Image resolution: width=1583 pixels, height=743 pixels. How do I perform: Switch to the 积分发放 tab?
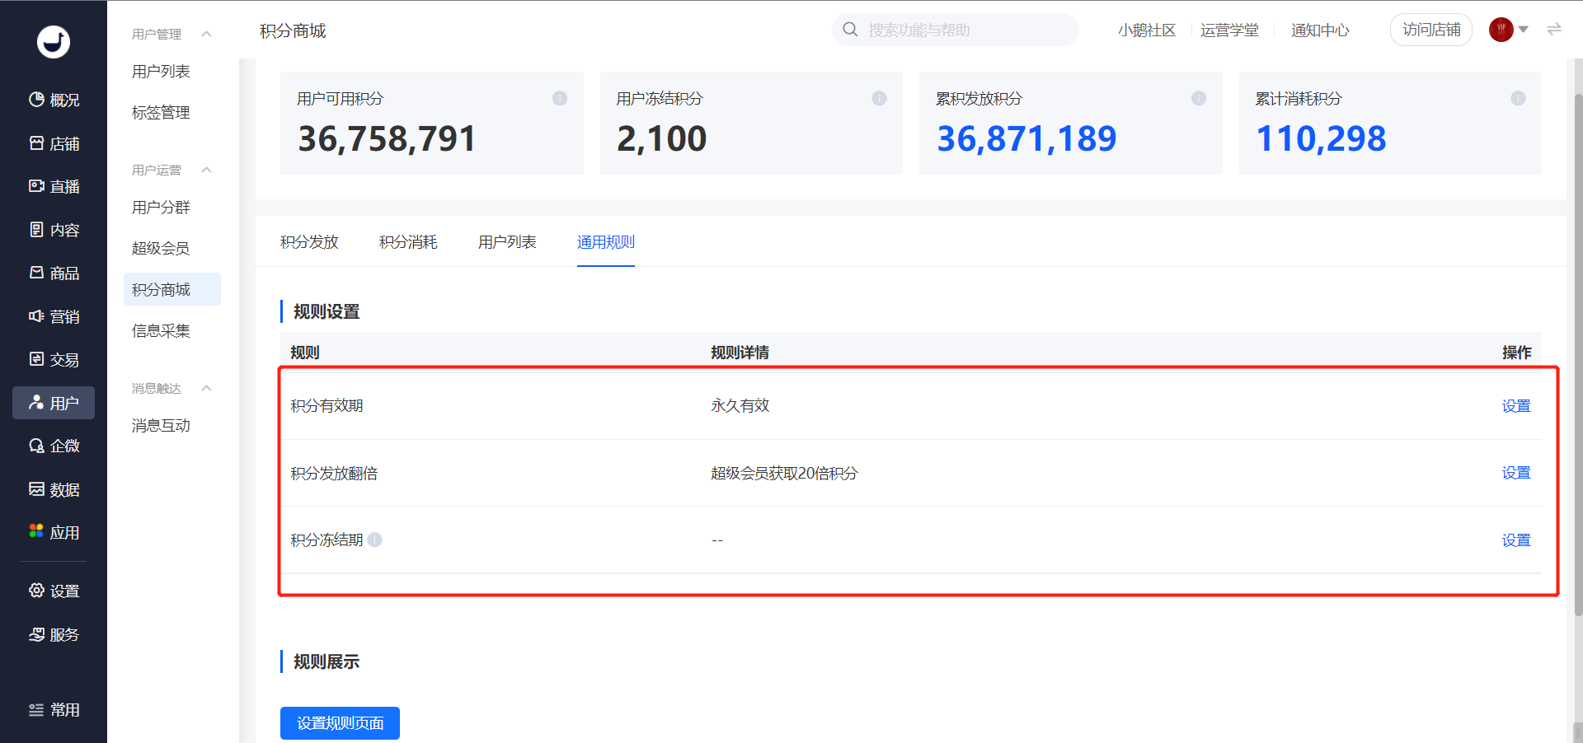coord(309,241)
